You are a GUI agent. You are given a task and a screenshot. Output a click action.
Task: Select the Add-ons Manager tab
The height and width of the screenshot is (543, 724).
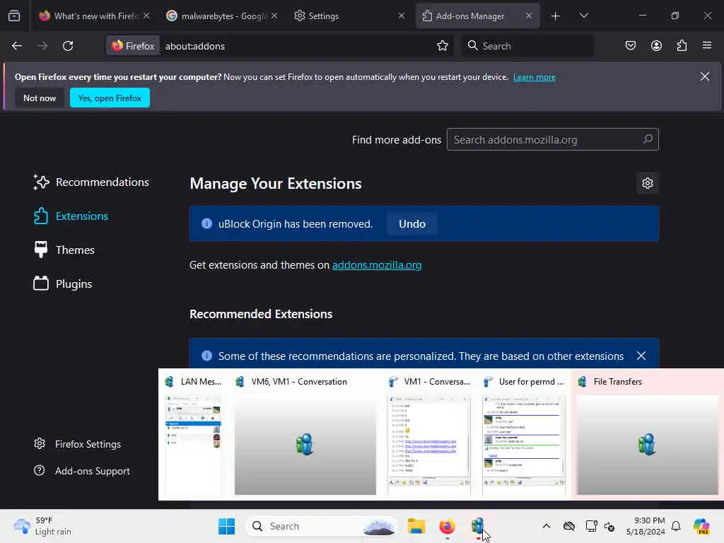click(x=477, y=16)
